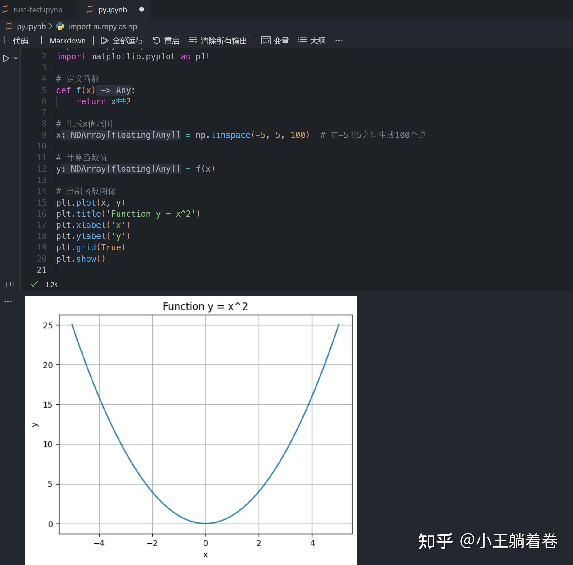This screenshot has height=565, width=573.
Task: Clear all outputs with 清除所有输出 icon
Action: point(193,40)
